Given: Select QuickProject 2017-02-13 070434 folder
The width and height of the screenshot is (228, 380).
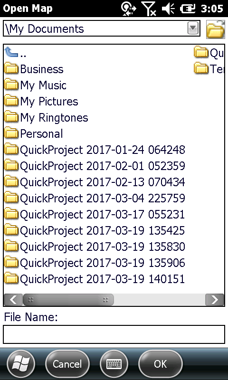Looking at the screenshot, I should pos(95,182).
